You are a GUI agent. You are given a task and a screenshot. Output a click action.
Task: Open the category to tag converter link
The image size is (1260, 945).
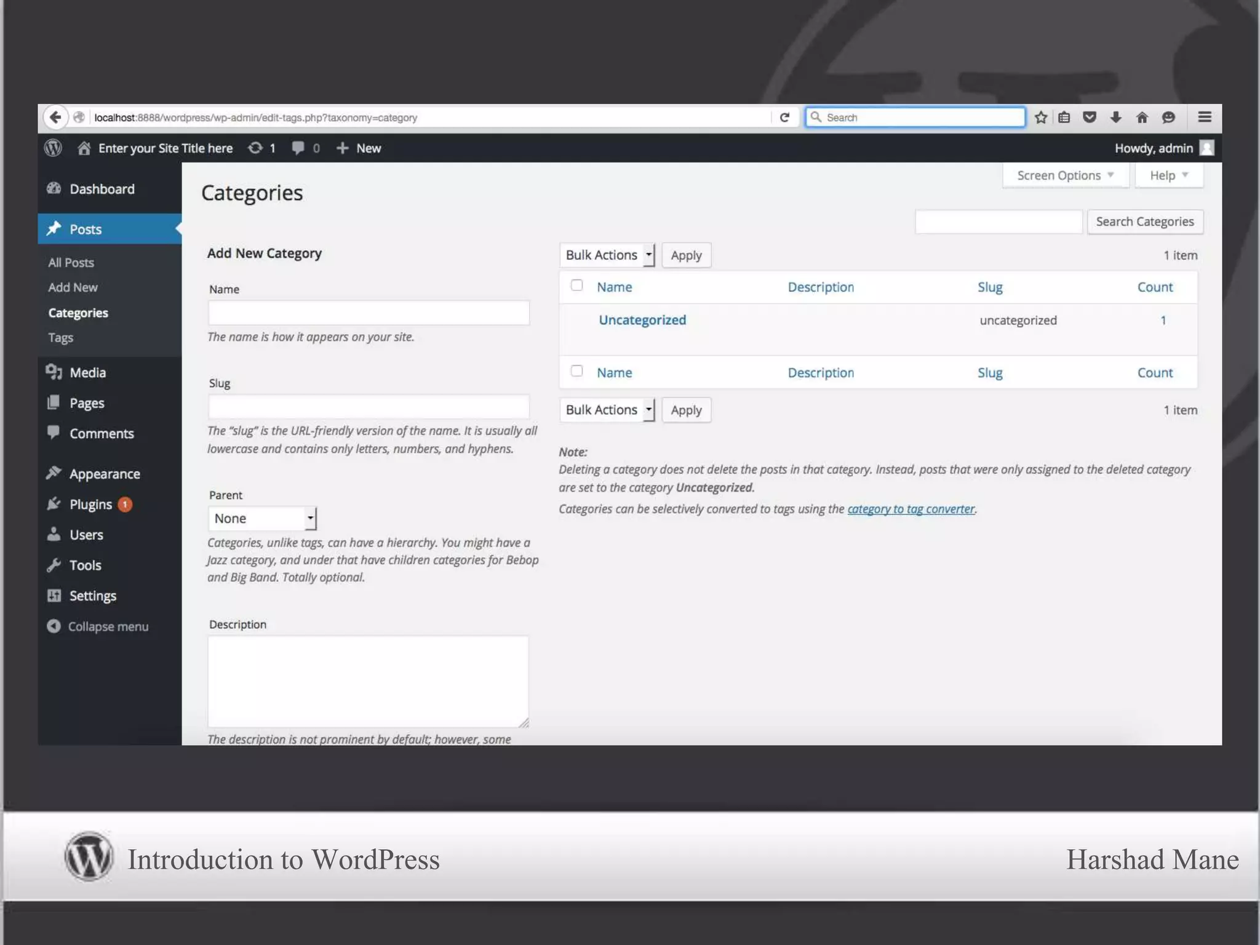[x=911, y=509]
